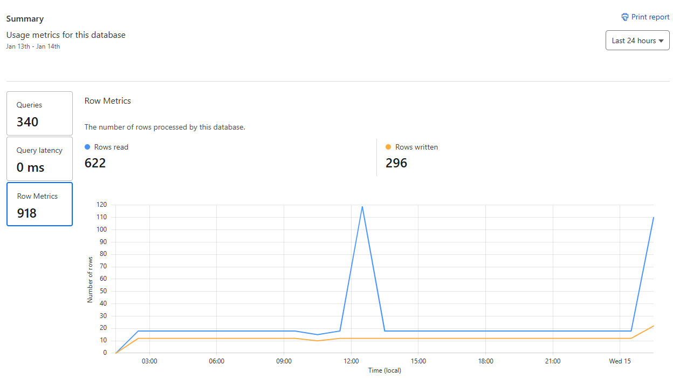The image size is (673, 378).
Task: Click the 03:00 time axis label
Action: click(149, 361)
